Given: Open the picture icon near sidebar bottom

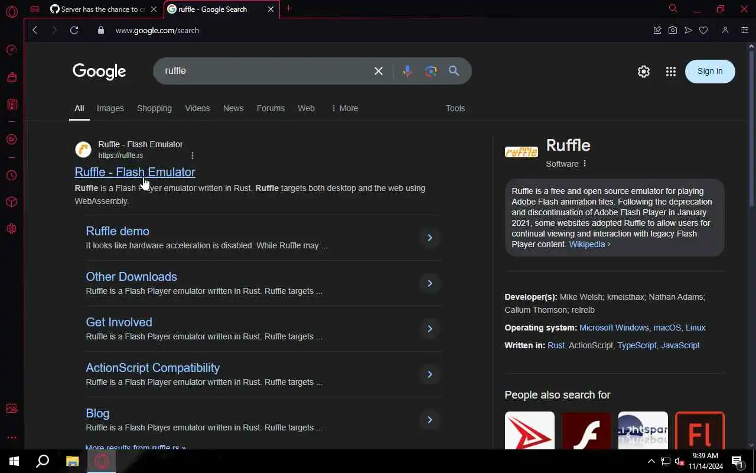Looking at the screenshot, I should [11, 409].
